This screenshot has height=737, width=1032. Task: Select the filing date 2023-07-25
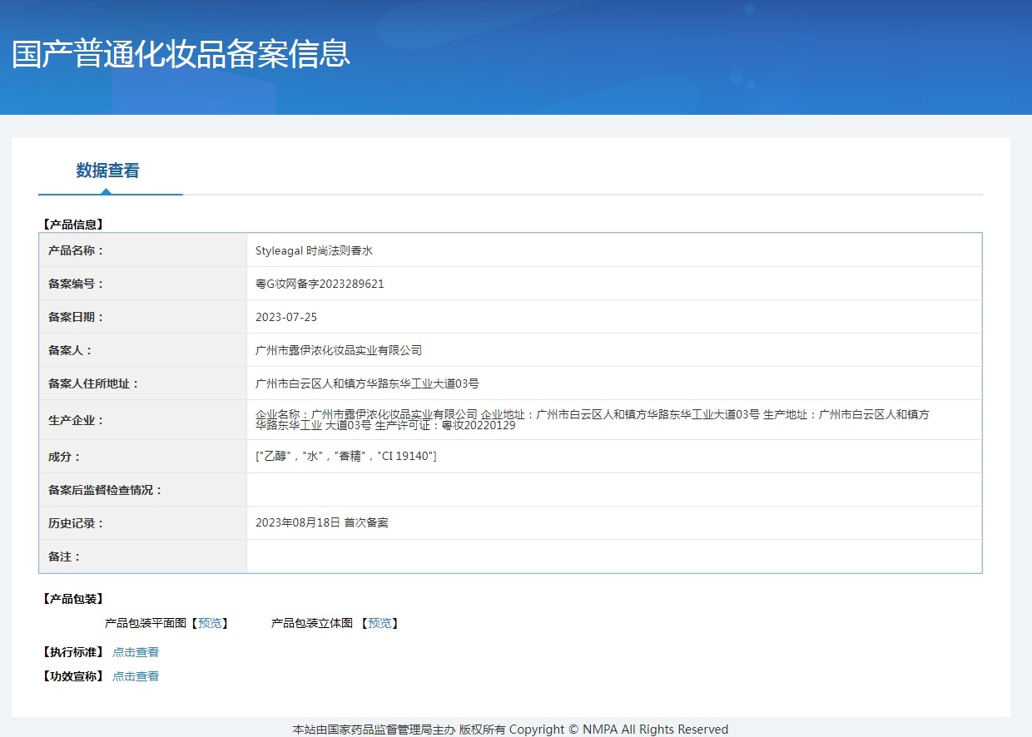pyautogui.click(x=286, y=317)
